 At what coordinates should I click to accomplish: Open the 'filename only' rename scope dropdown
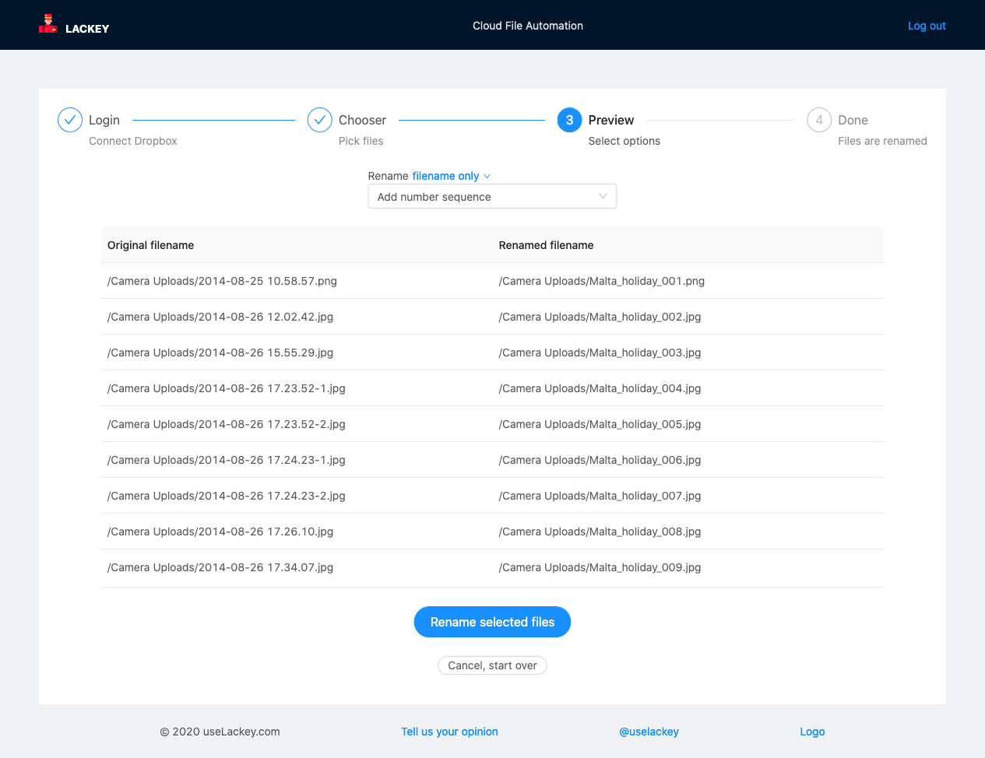tap(451, 176)
